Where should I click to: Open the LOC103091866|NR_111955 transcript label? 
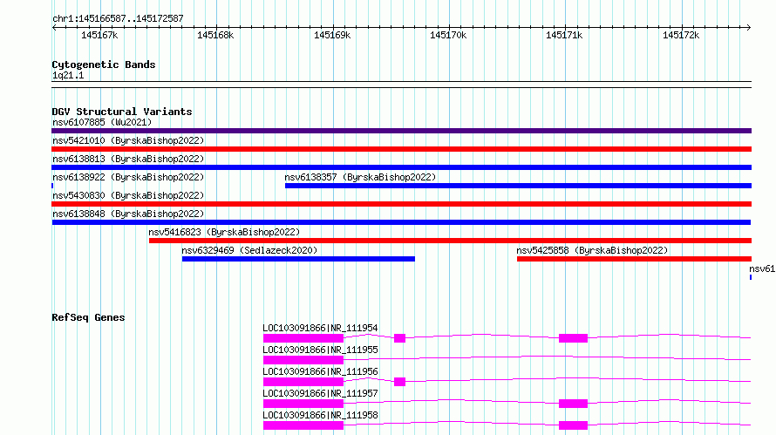coord(320,350)
